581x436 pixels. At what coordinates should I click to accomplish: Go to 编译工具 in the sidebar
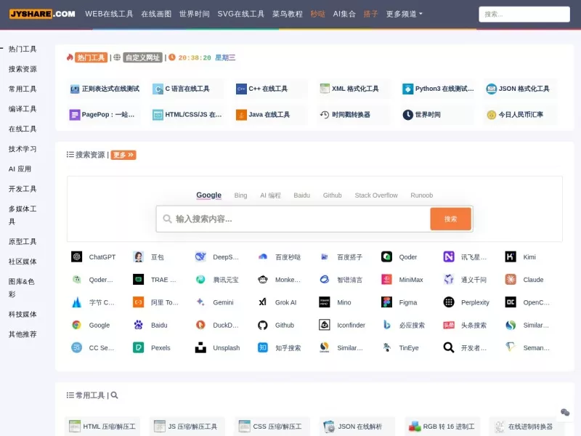23,109
